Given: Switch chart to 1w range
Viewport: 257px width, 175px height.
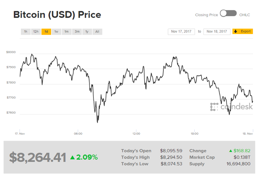Looking at the screenshot, I should (x=56, y=31).
